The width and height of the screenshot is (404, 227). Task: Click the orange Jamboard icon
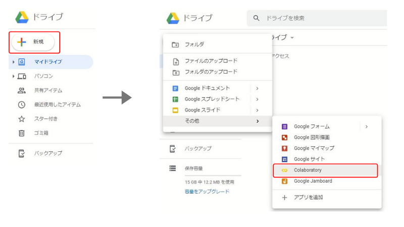click(x=284, y=182)
